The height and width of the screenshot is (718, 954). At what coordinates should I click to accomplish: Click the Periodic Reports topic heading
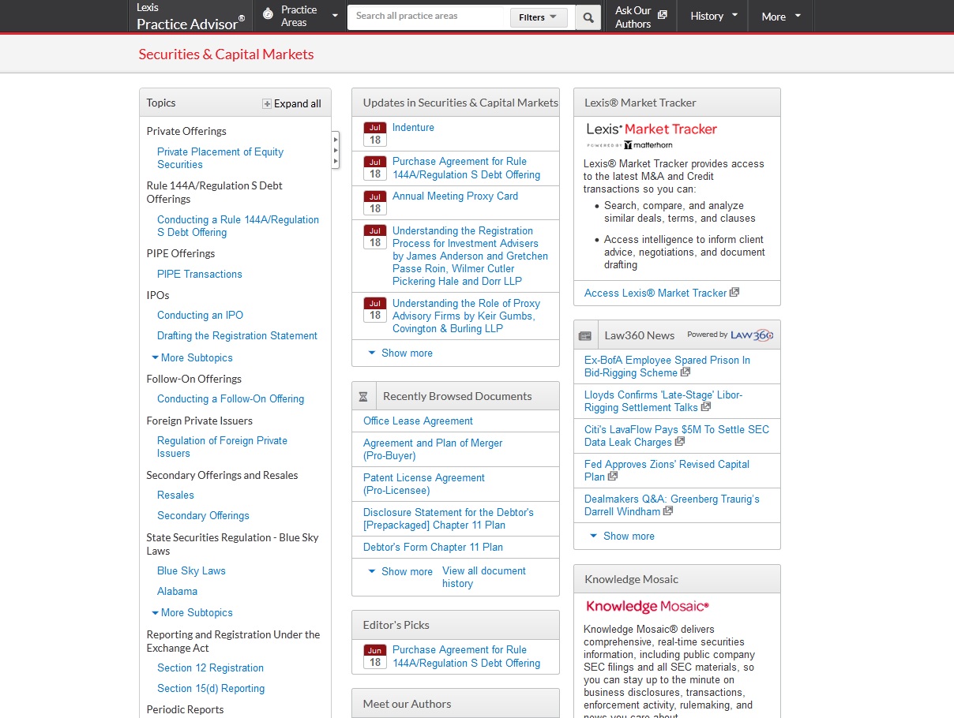[185, 709]
